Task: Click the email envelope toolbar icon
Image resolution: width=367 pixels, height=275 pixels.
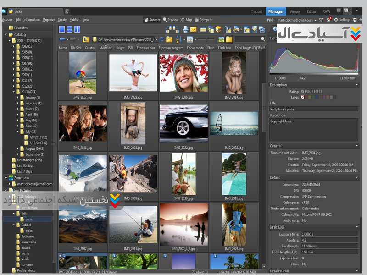Action: (193, 29)
